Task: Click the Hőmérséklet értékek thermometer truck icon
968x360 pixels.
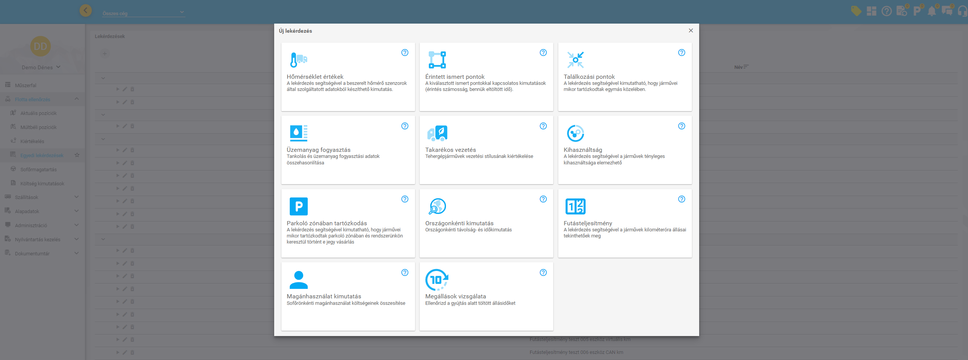Action: (299, 60)
